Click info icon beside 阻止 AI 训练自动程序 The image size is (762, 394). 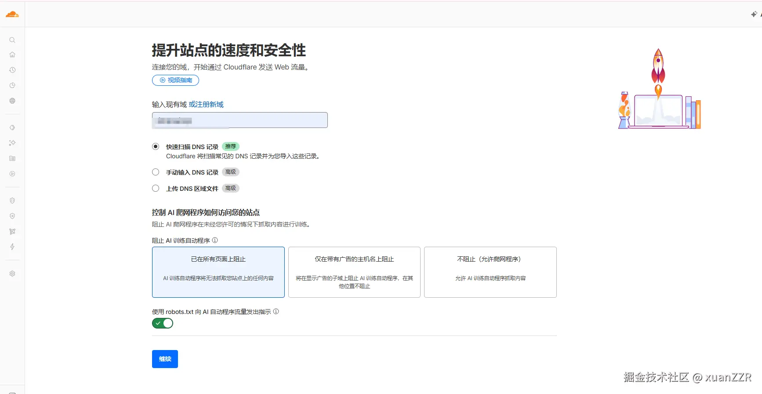click(x=215, y=240)
